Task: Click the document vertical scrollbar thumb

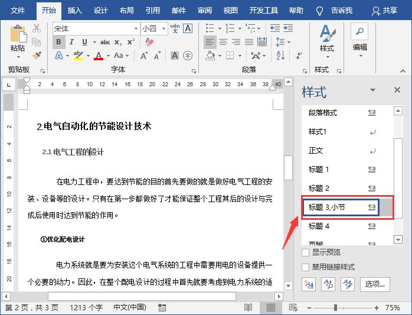Action: tap(288, 168)
